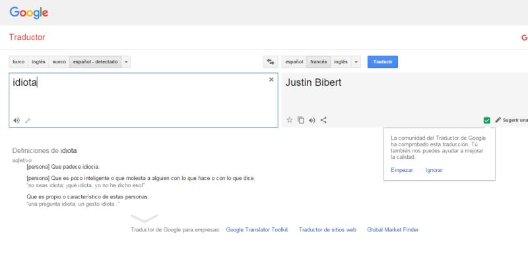Copy the translated text with copy icon
This screenshot has width=528, height=265.
(x=300, y=120)
